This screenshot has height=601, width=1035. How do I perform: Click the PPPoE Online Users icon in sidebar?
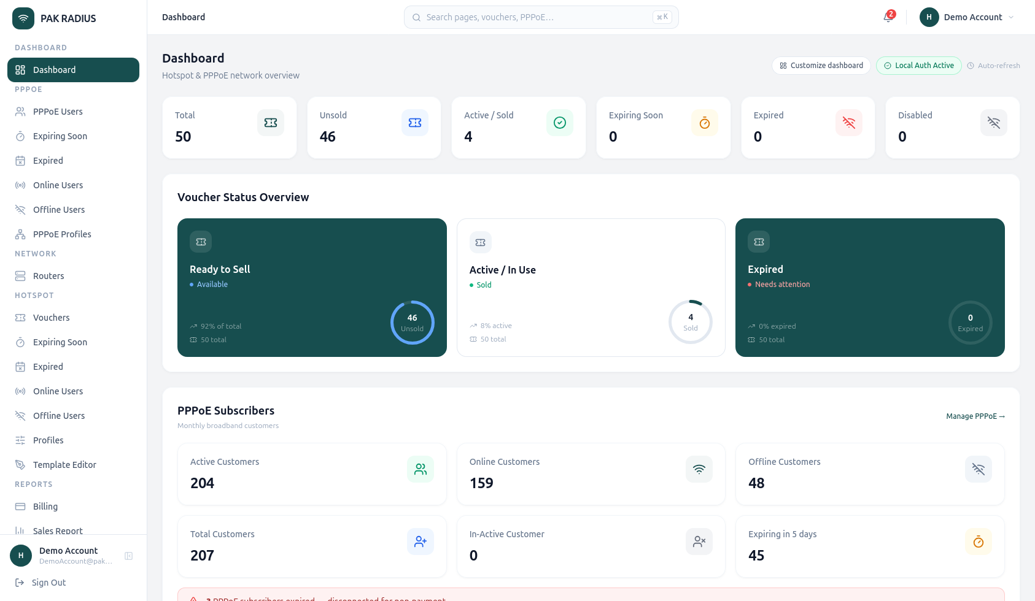click(x=20, y=185)
